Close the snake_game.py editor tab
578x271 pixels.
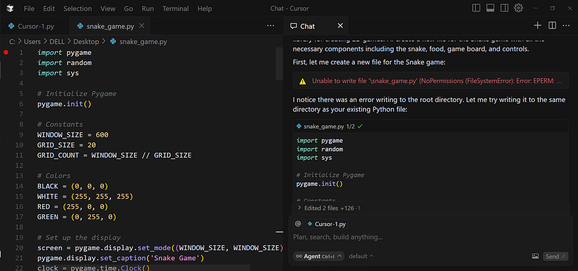[142, 26]
